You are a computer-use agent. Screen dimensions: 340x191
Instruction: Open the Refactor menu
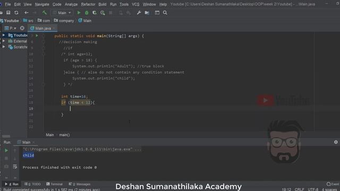[x=88, y=4]
